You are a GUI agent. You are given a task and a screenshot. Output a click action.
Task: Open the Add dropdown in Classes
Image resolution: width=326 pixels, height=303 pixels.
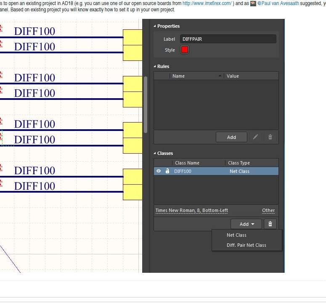click(x=246, y=224)
